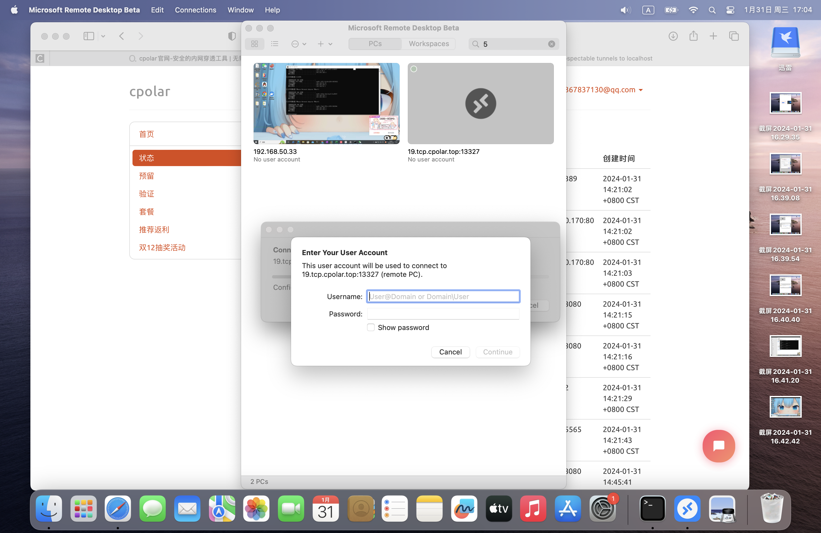Open a new Safari tab

pyautogui.click(x=713, y=36)
